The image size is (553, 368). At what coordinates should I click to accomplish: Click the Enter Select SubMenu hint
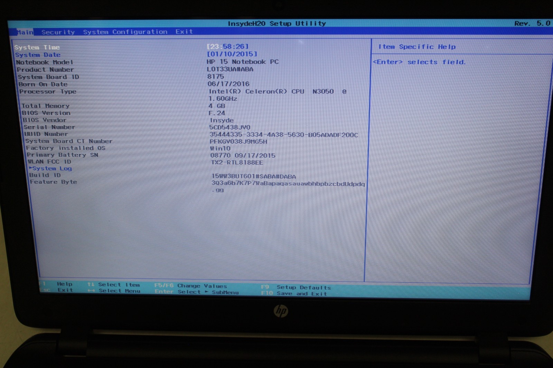197,292
